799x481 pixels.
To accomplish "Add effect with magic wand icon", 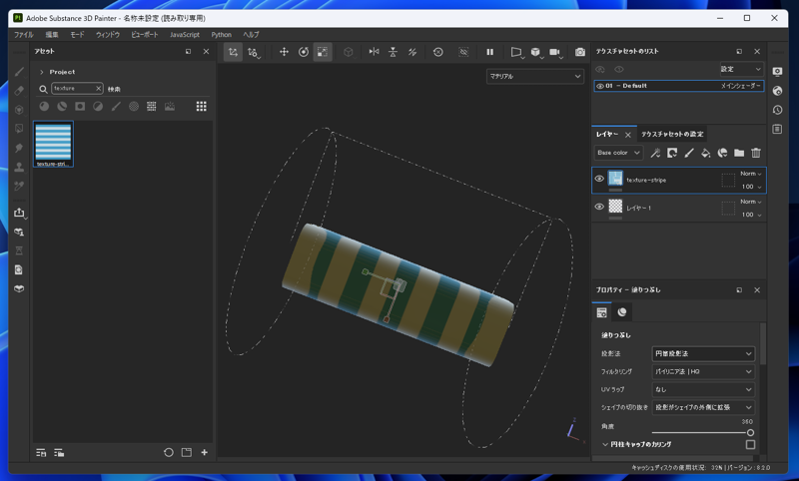I will [x=655, y=153].
